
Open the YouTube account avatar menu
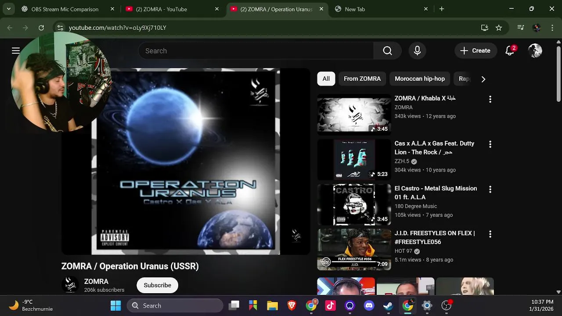[x=535, y=51]
